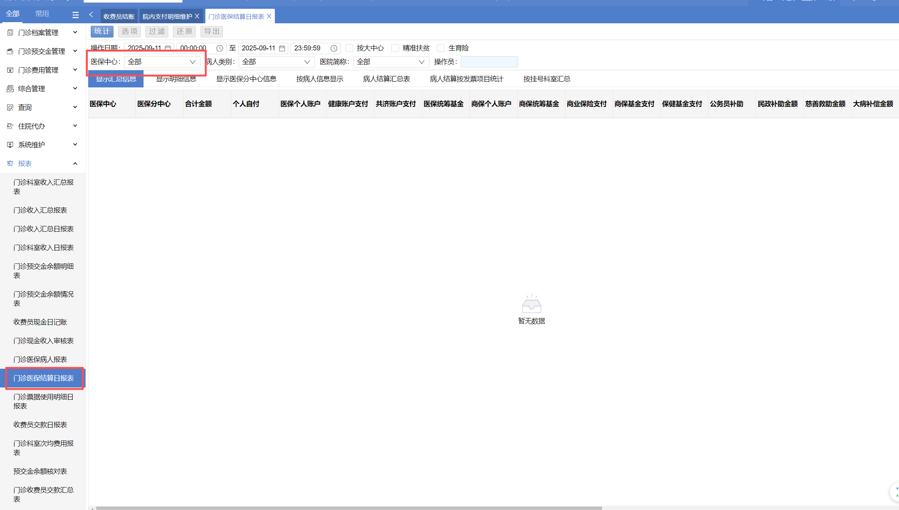
Task: Enable the 按大中心 checkbox
Action: pyautogui.click(x=349, y=48)
